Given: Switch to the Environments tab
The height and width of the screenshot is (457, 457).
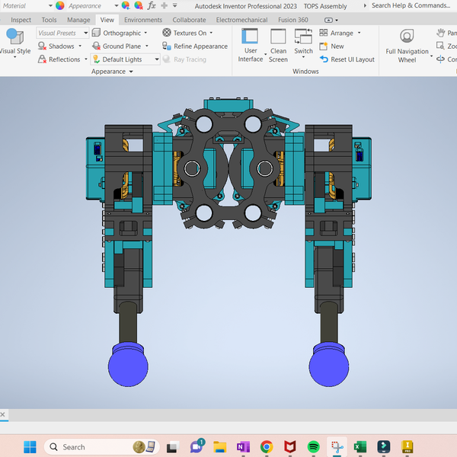Looking at the screenshot, I should [143, 20].
